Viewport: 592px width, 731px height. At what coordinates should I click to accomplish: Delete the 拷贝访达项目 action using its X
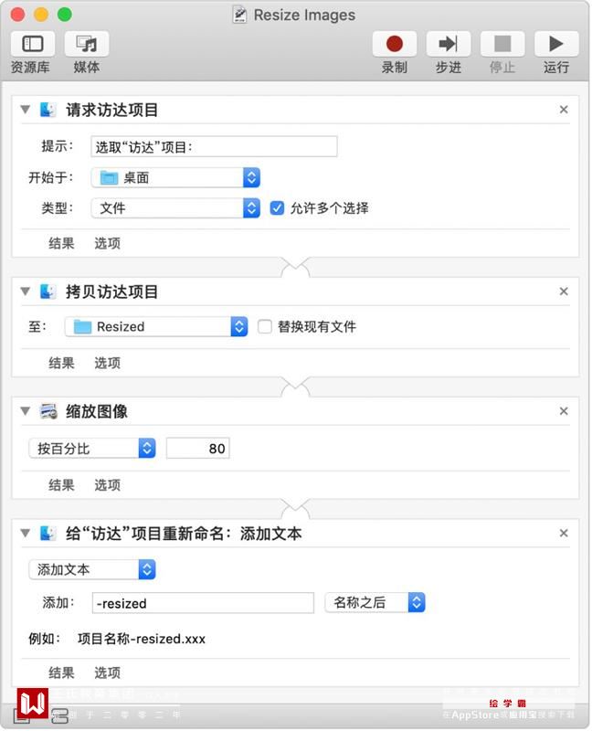click(x=564, y=291)
